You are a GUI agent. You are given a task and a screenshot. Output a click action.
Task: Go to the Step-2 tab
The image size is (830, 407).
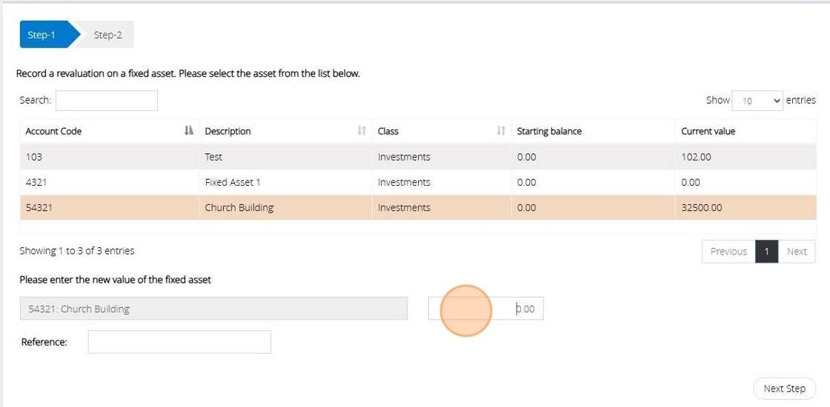pyautogui.click(x=107, y=35)
